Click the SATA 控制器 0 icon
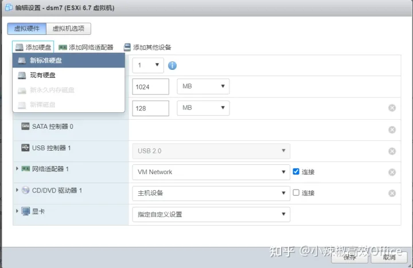 [x=25, y=126]
